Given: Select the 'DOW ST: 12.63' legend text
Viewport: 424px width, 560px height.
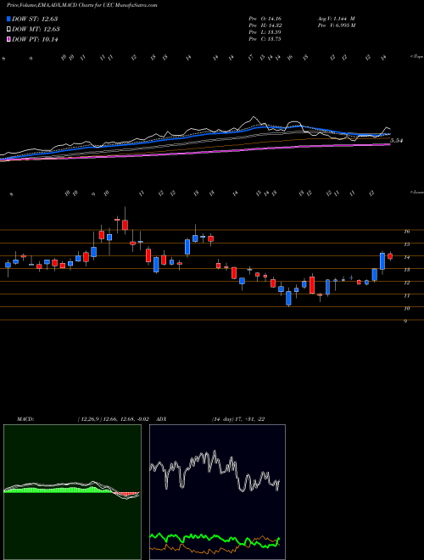Looking at the screenshot, I should (x=35, y=19).
